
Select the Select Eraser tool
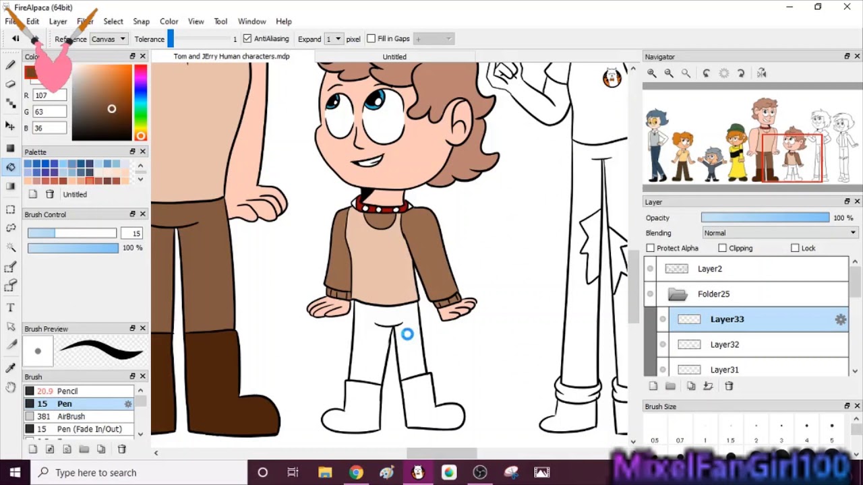pos(10,286)
